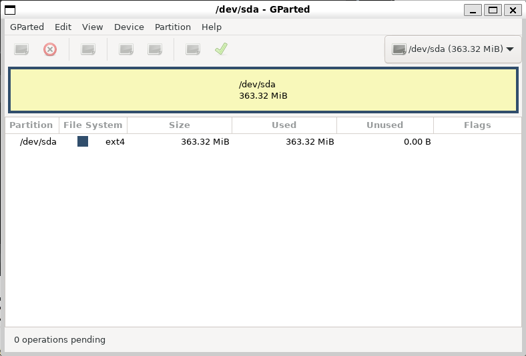
Task: Sort by the Unused column header
Action: 384,125
